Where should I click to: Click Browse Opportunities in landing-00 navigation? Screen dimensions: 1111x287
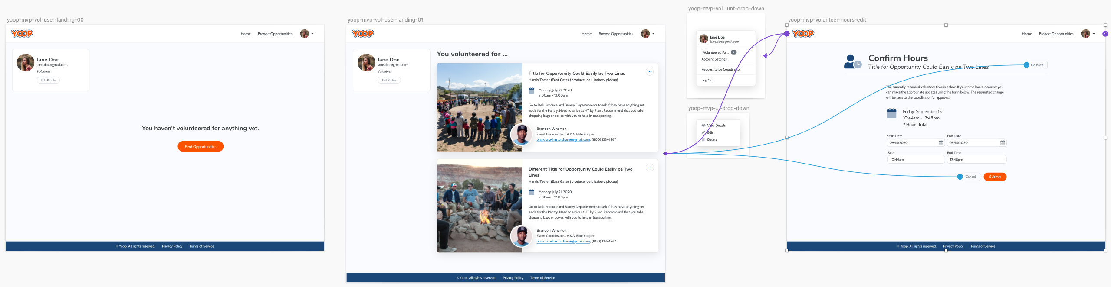[x=275, y=34]
